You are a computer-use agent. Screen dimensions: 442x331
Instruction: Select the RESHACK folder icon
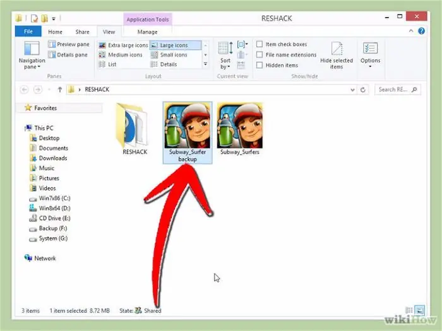click(x=134, y=129)
